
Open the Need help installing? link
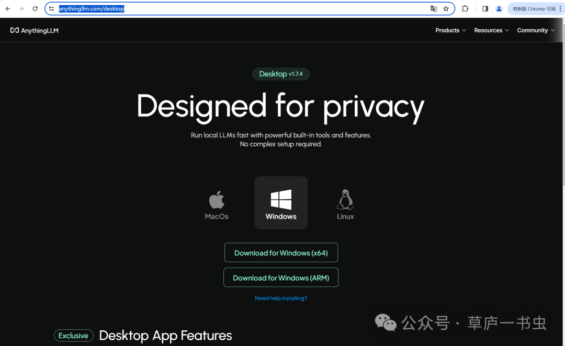pos(281,298)
